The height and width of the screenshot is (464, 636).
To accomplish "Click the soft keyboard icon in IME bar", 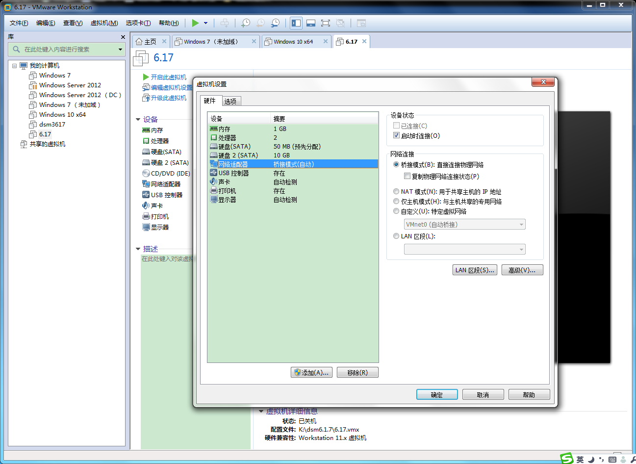I will [x=612, y=460].
